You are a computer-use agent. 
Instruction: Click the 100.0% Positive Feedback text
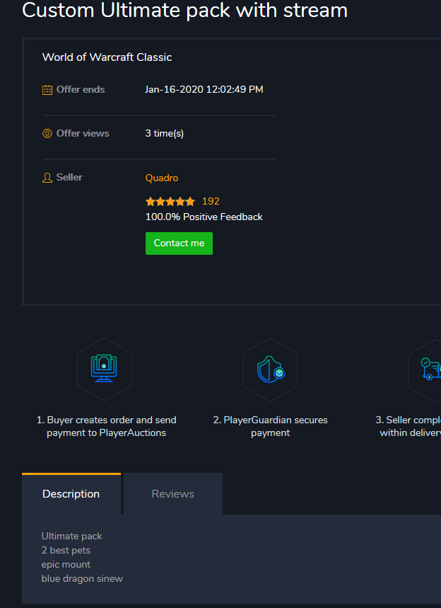[204, 217]
